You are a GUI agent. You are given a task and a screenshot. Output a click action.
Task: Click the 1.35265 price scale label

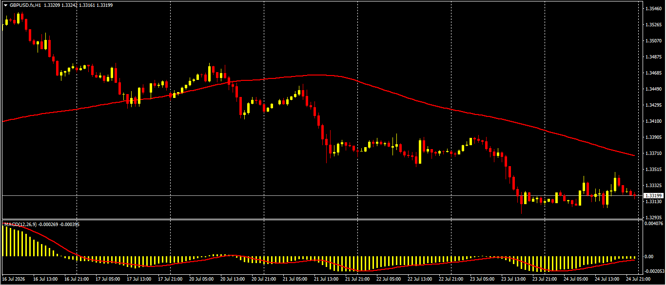tap(654, 25)
